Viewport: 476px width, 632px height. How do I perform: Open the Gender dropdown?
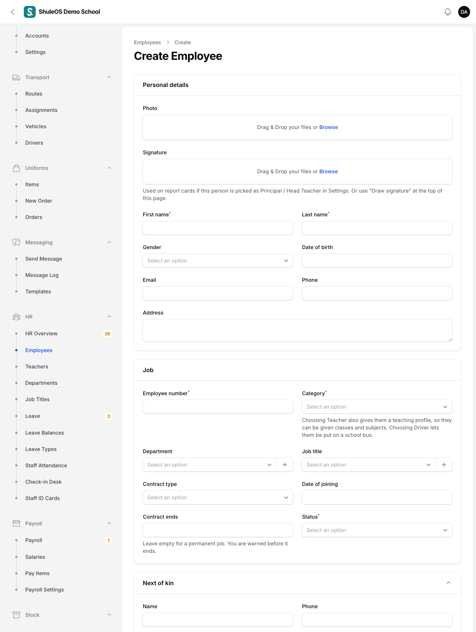(218, 261)
